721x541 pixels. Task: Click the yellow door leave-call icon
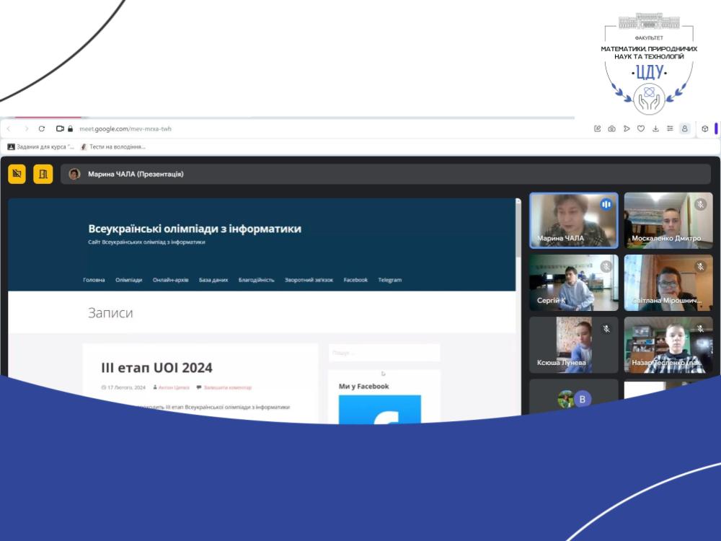coord(43,174)
